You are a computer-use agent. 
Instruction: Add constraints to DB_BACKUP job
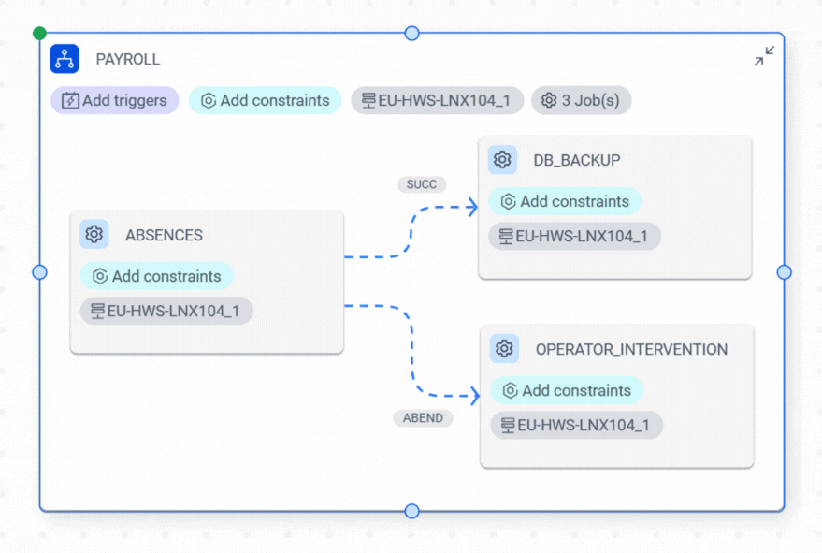tap(565, 201)
